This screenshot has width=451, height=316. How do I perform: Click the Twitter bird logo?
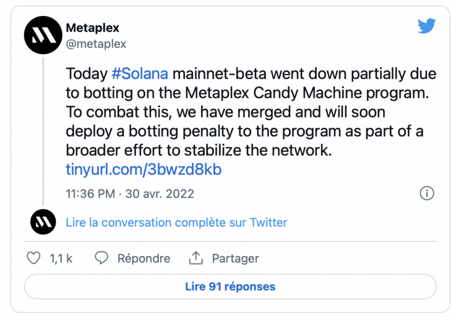coord(427,26)
